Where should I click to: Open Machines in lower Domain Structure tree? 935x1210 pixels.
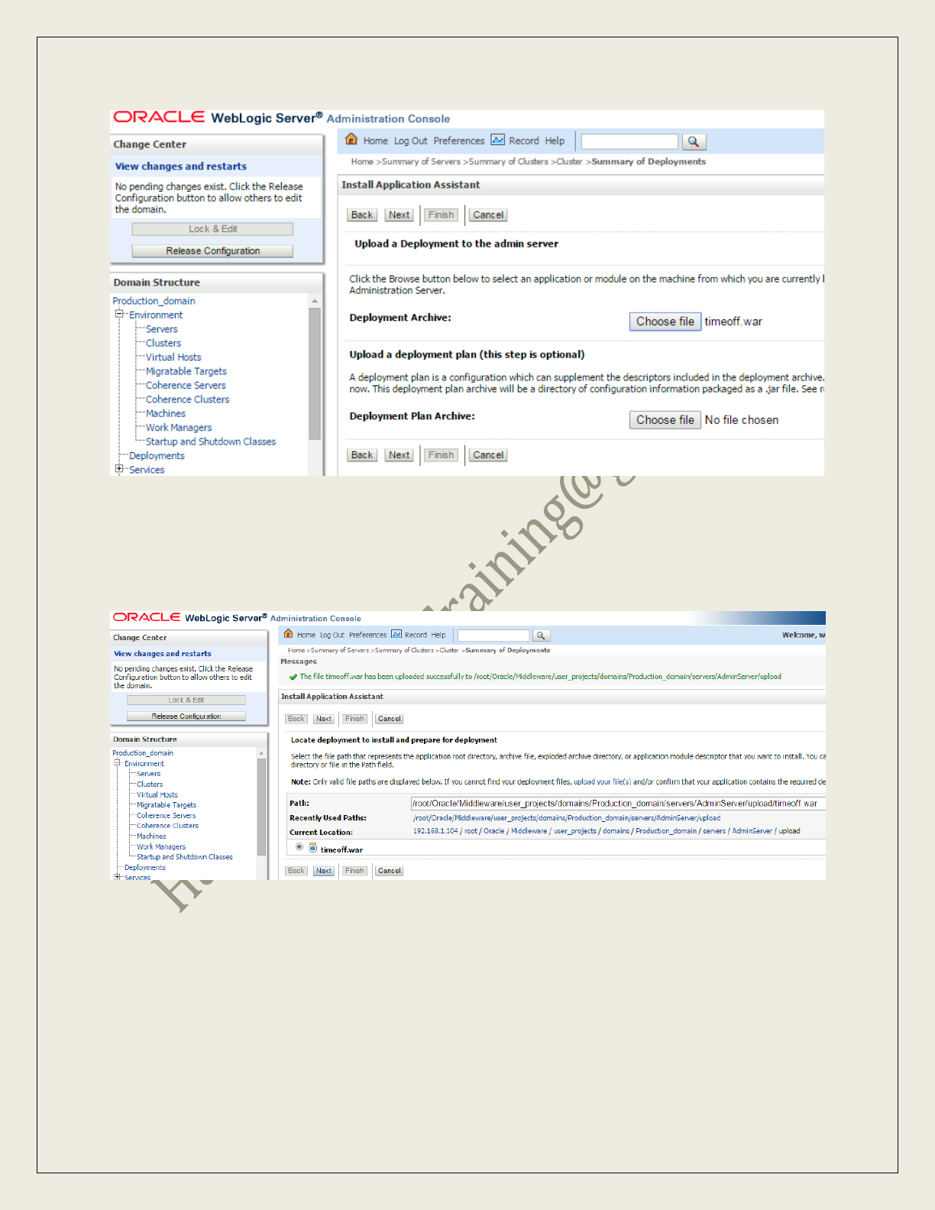click(151, 836)
